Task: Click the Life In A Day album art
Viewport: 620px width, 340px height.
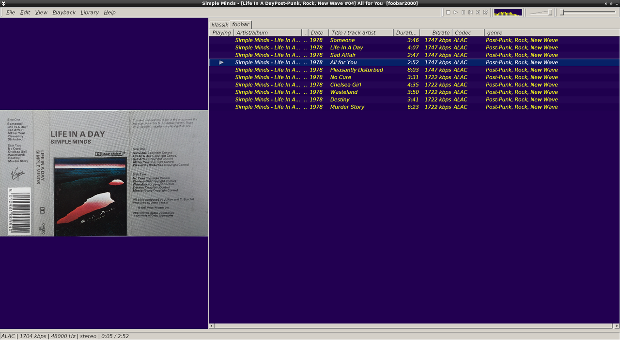Action: pyautogui.click(x=104, y=173)
